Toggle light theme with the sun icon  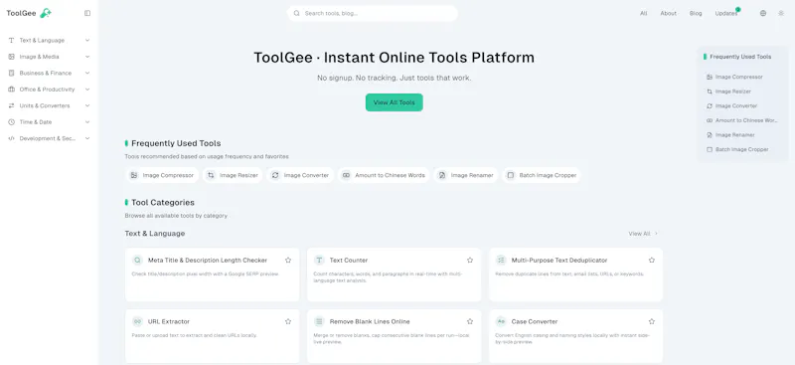pyautogui.click(x=781, y=13)
